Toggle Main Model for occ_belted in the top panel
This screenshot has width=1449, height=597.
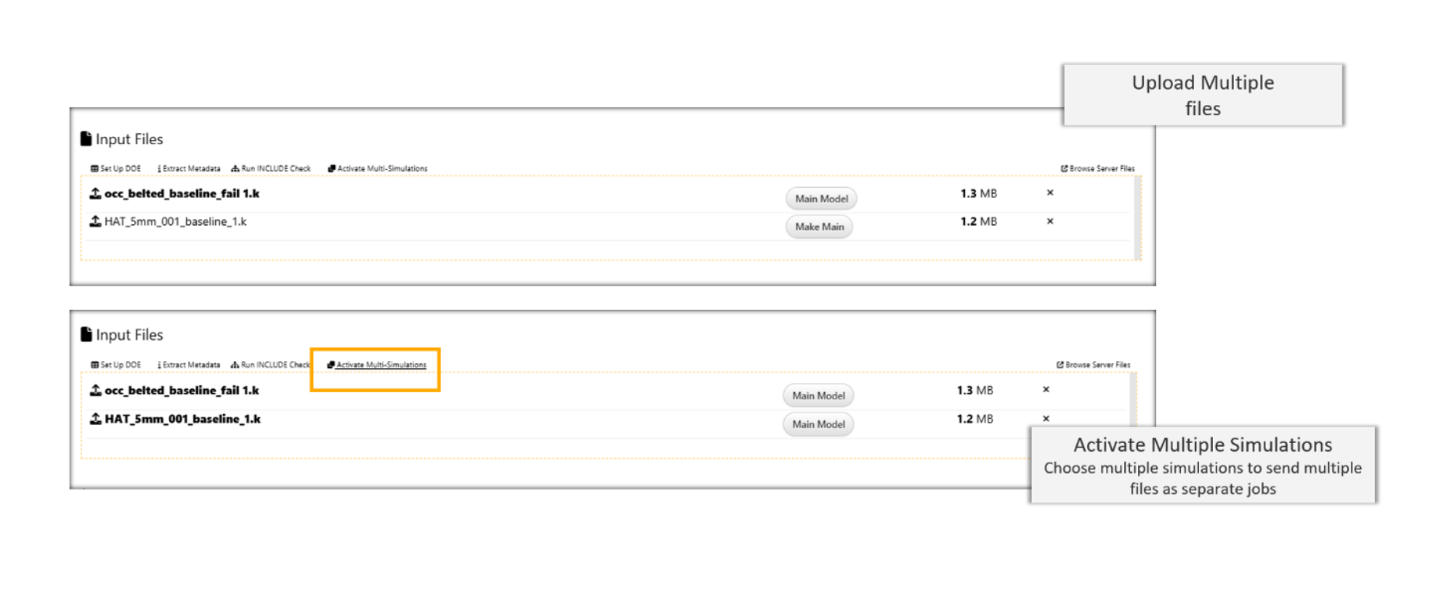point(822,199)
